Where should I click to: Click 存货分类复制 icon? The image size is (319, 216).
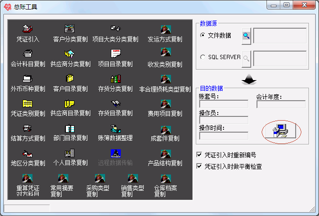tap(116, 79)
